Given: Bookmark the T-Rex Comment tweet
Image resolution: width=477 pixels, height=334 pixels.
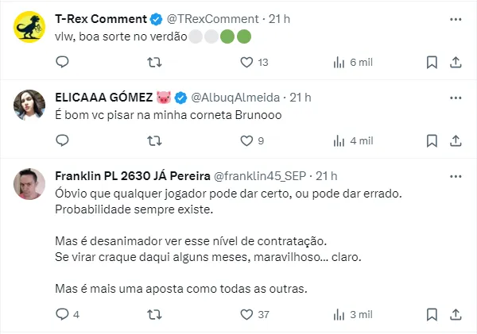Looking at the screenshot, I should point(432,62).
